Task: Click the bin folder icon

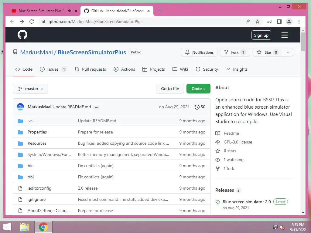Action: click(20, 166)
